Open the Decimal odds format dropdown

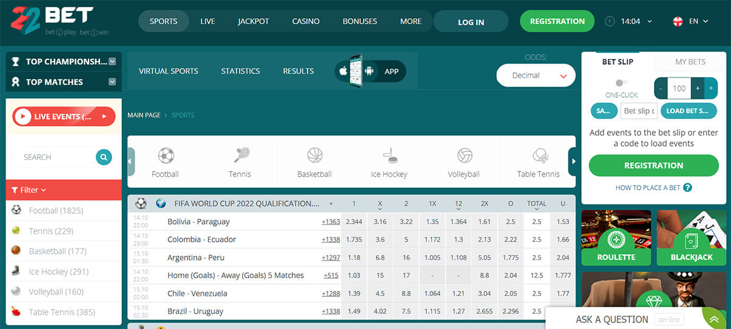pos(536,76)
